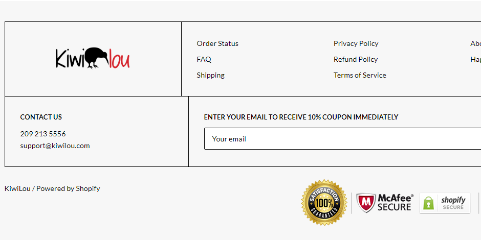The height and width of the screenshot is (240, 481).
Task: Click the cut-off link starting with Hap
Action: [x=475, y=59]
